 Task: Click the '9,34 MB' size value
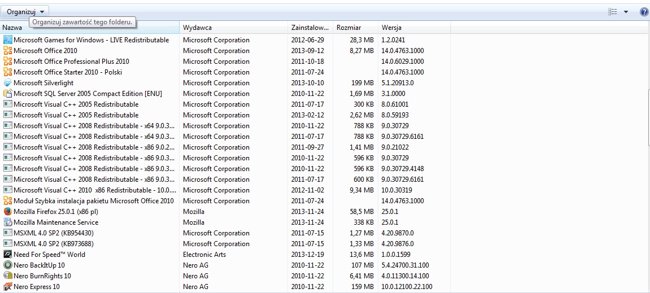(361, 190)
